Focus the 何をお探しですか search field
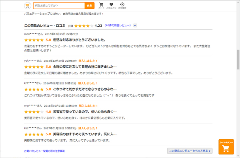This screenshot has height=158, width=240. pyautogui.click(x=59, y=6)
